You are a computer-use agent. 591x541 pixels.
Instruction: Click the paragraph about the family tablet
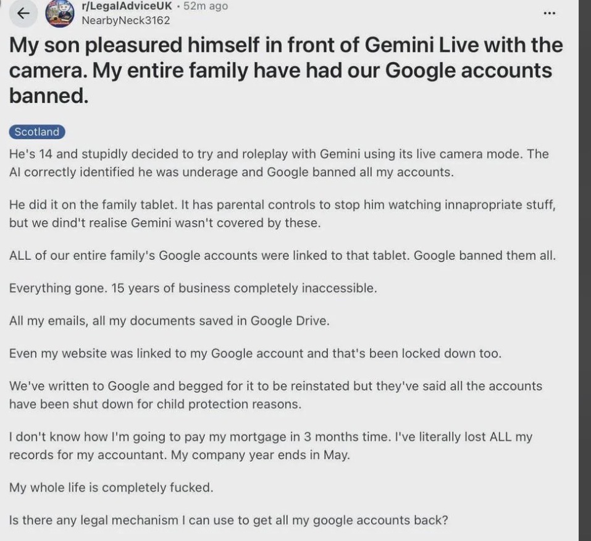point(282,213)
